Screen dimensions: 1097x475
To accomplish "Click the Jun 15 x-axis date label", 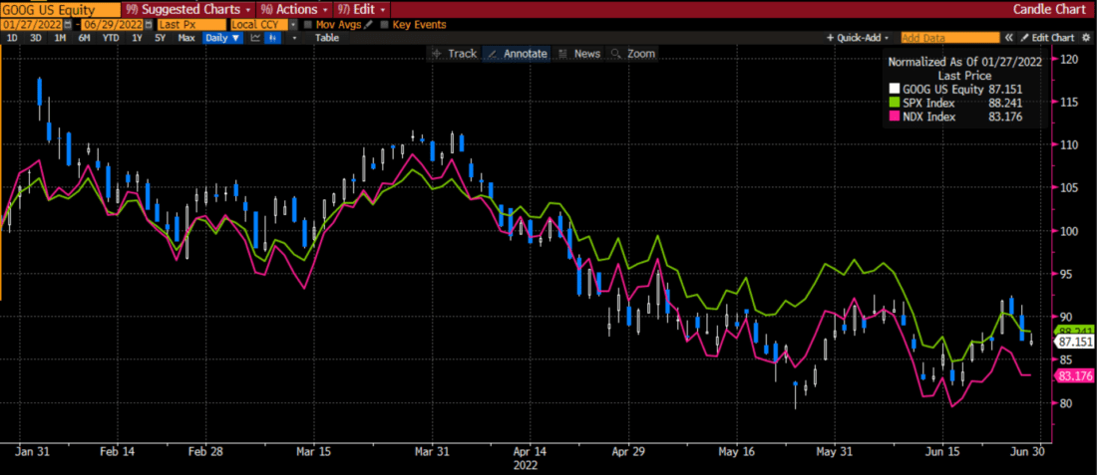I will point(941,451).
